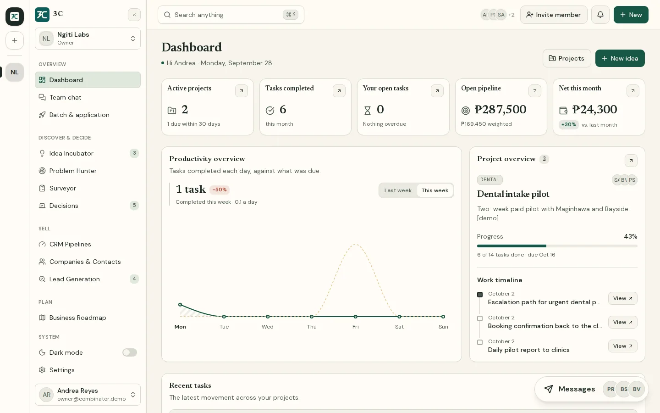Open the Messages floating panel
This screenshot has height=413, width=660.
point(591,389)
